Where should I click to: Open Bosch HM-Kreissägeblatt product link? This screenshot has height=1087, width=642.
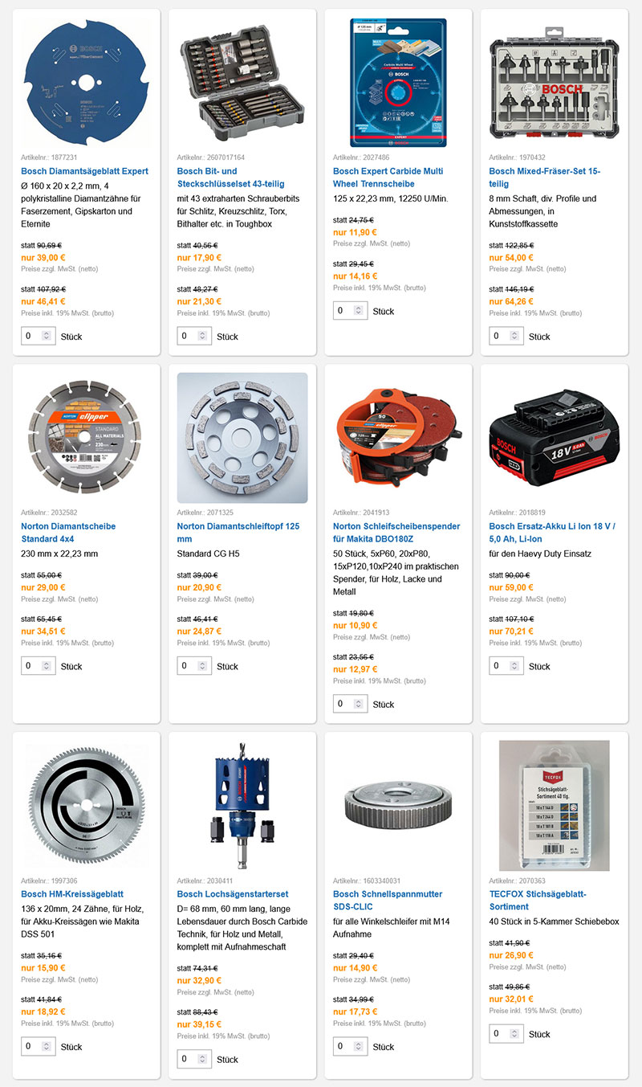(72, 894)
